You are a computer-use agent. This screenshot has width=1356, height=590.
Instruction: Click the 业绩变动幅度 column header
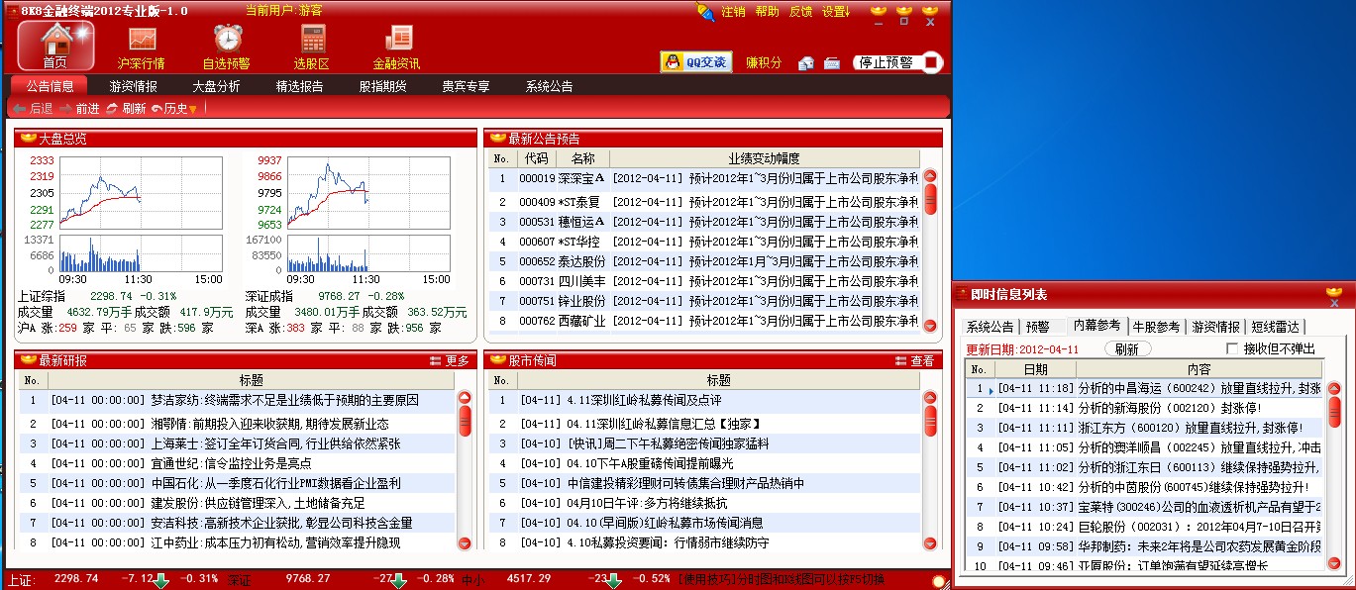click(764, 158)
